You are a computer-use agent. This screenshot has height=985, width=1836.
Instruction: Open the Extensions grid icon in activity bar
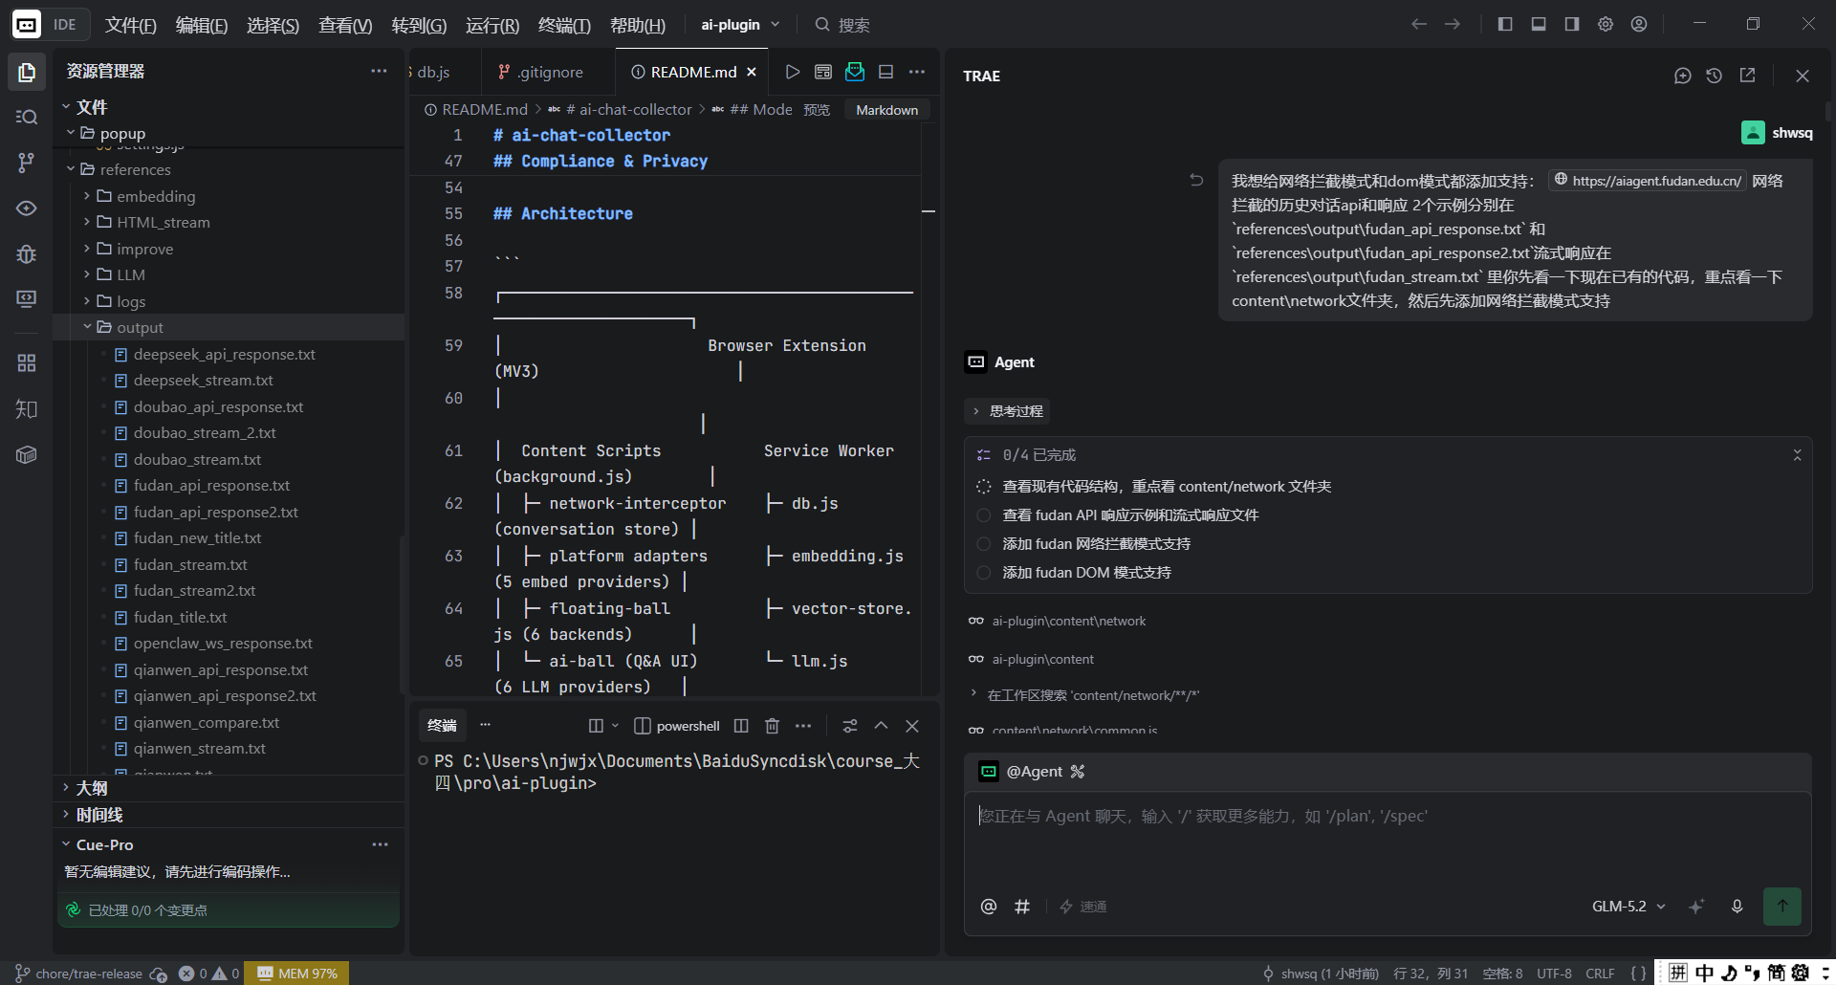click(x=27, y=363)
